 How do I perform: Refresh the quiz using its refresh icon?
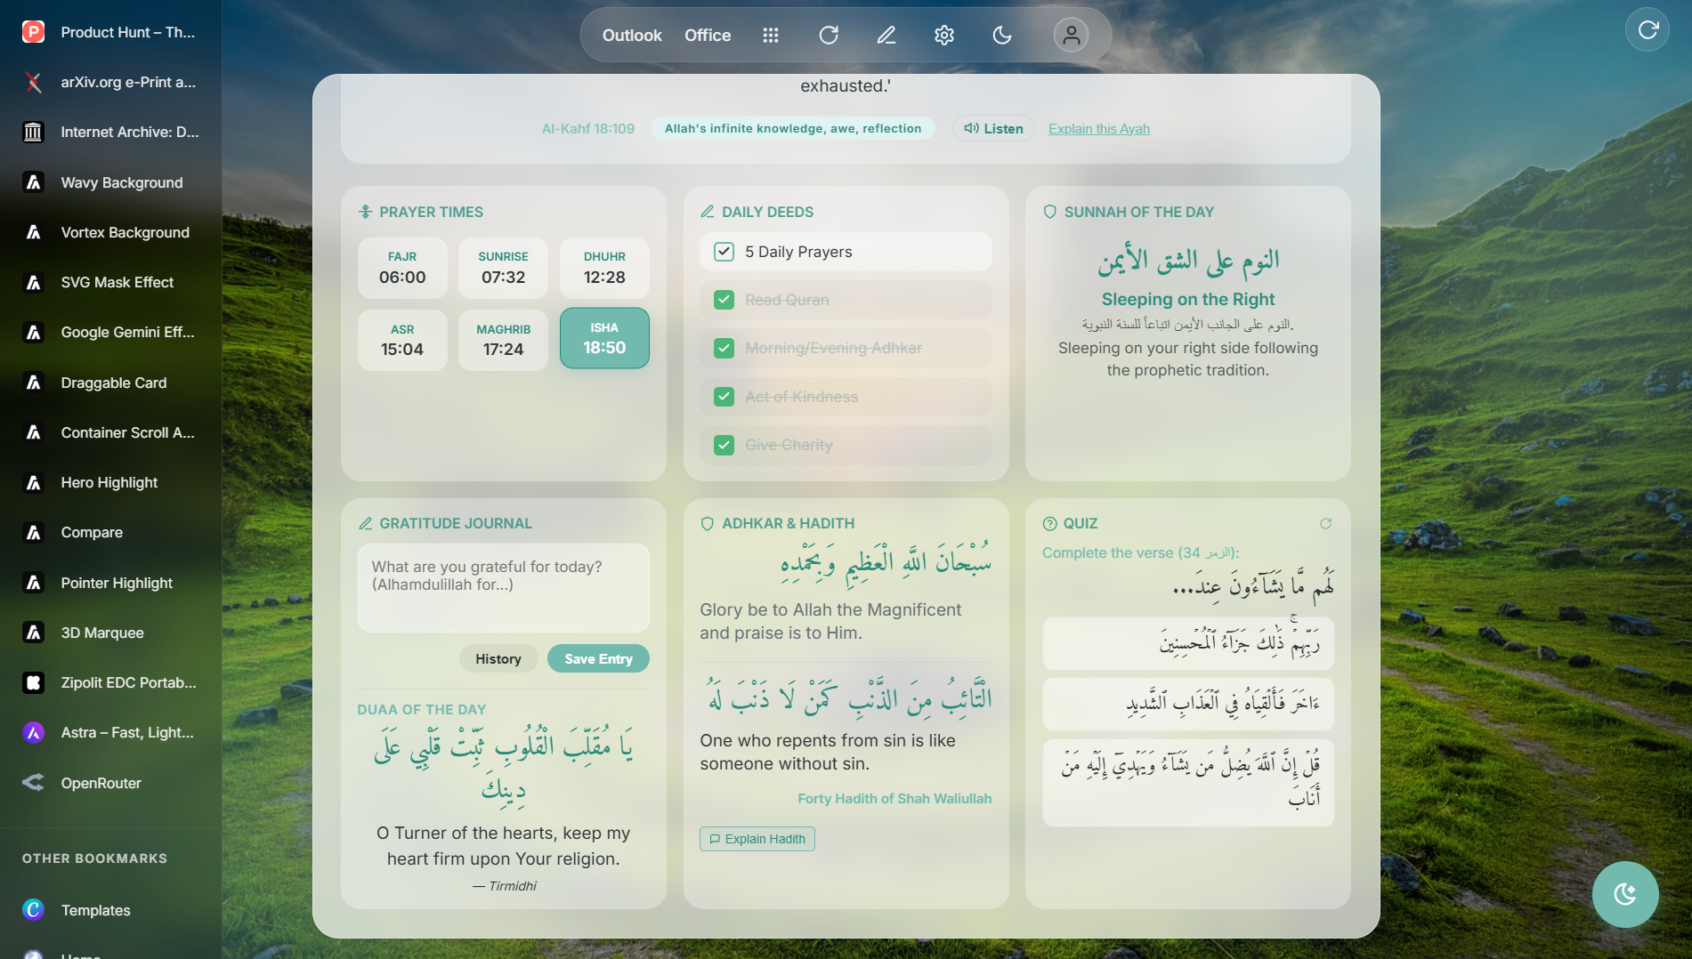[x=1325, y=524]
